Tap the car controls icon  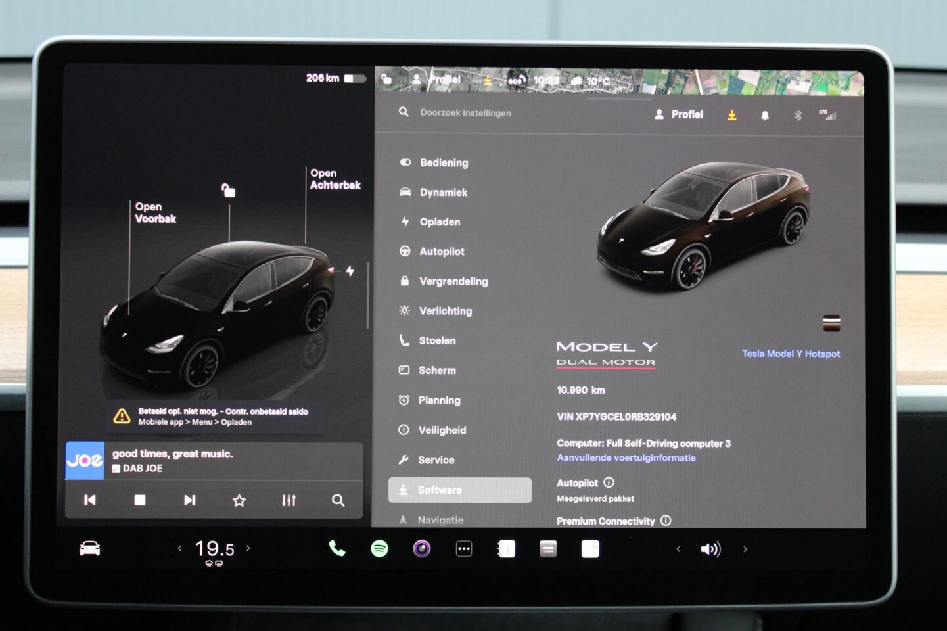pos(90,548)
